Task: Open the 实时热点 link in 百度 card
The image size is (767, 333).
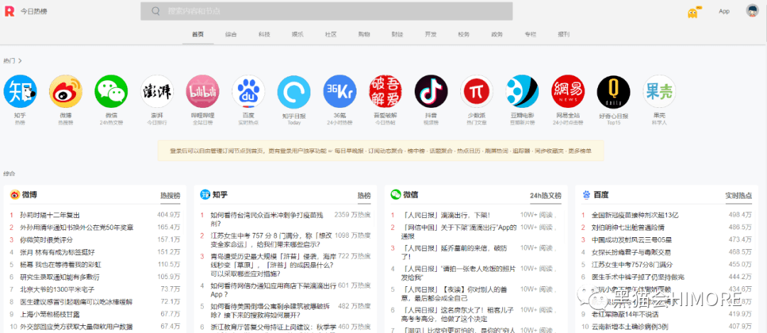Action: 739,195
